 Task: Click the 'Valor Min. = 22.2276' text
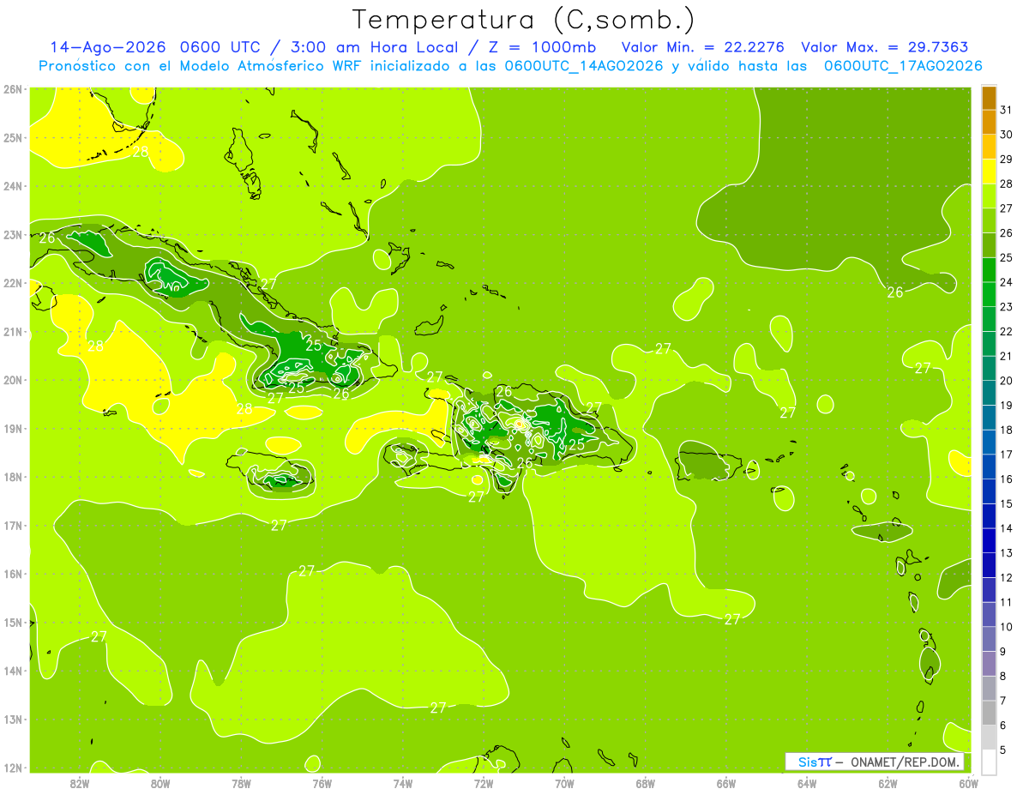pos(703,47)
